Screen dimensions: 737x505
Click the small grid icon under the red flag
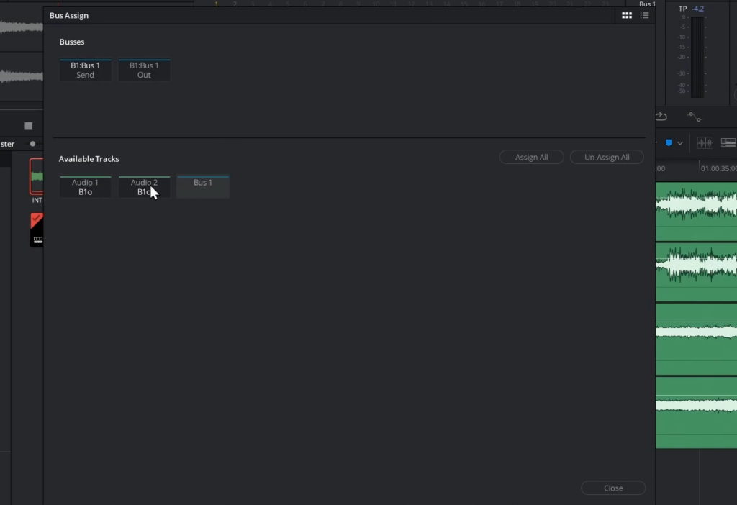click(x=37, y=240)
